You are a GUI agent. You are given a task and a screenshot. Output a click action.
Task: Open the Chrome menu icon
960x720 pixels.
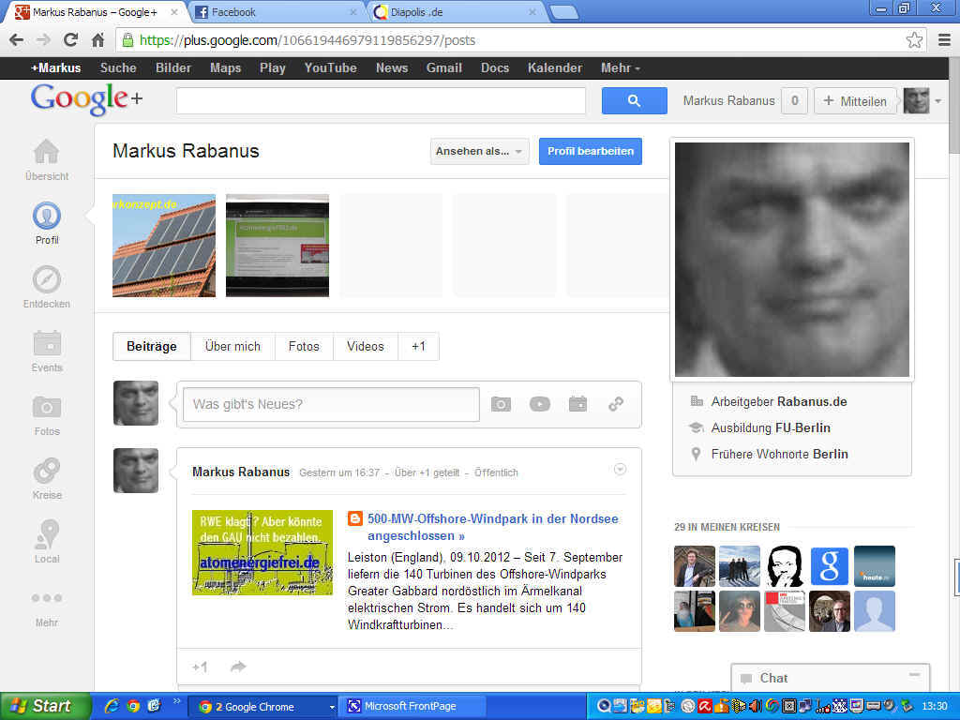coord(944,40)
